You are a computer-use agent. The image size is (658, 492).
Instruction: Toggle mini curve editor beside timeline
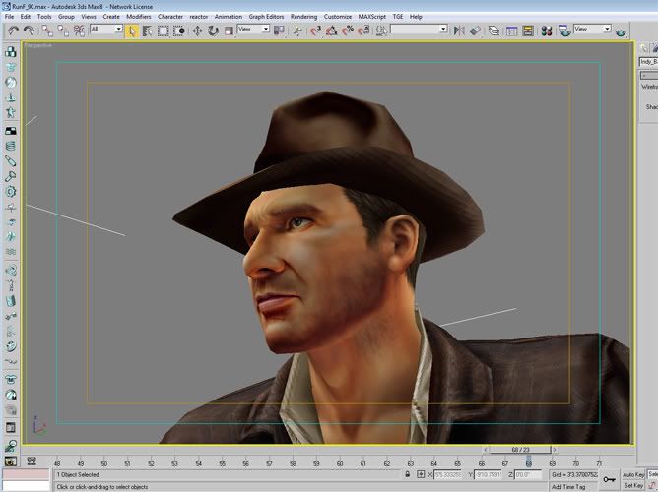click(32, 461)
